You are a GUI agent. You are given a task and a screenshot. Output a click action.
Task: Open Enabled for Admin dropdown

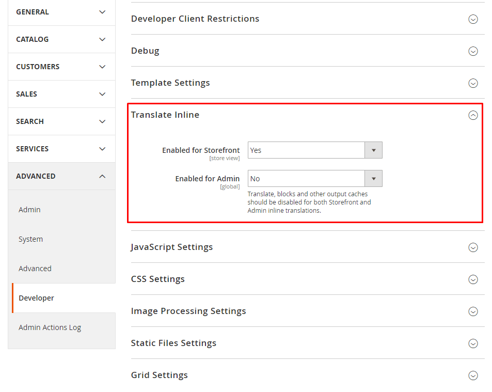[315, 178]
